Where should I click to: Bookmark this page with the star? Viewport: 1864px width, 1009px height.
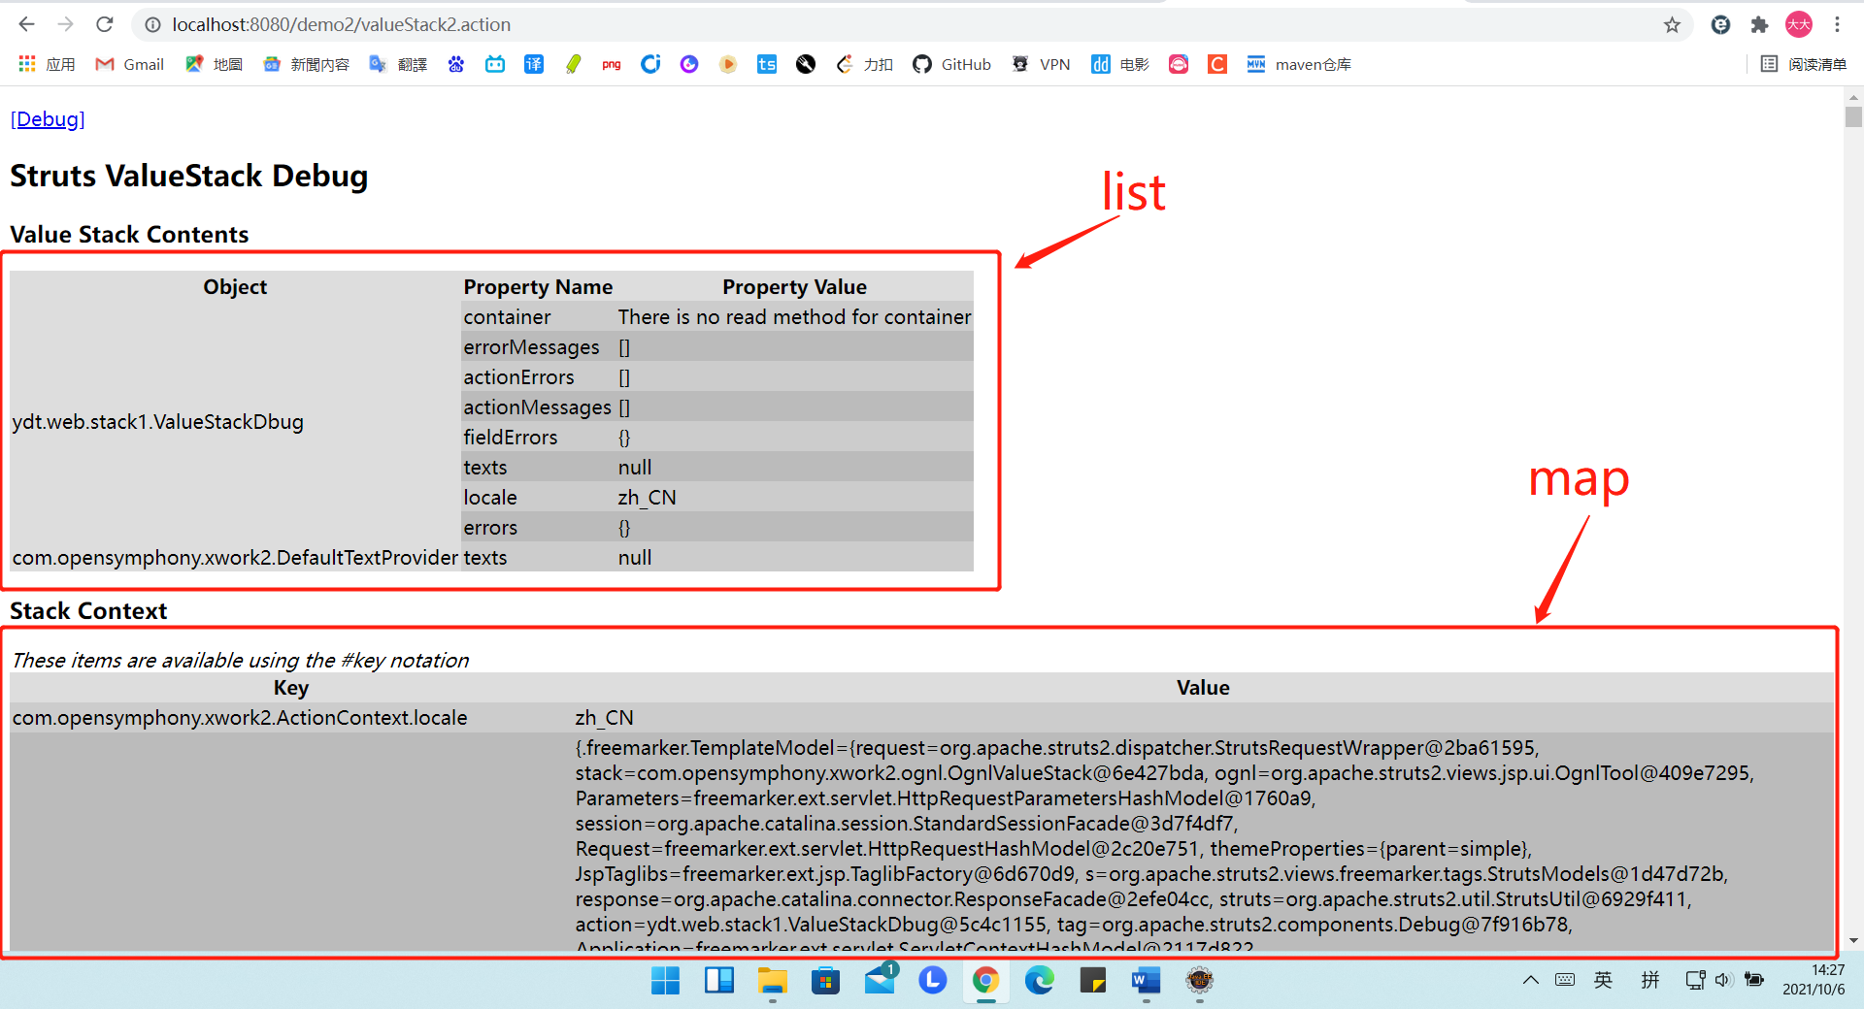point(1672,24)
